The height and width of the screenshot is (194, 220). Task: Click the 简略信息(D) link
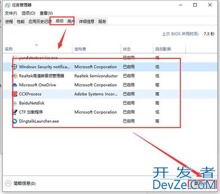click(25, 184)
